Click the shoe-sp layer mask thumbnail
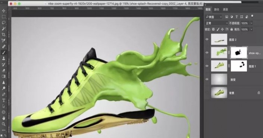The width and height of the screenshot is (263, 138). [x=239, y=53]
